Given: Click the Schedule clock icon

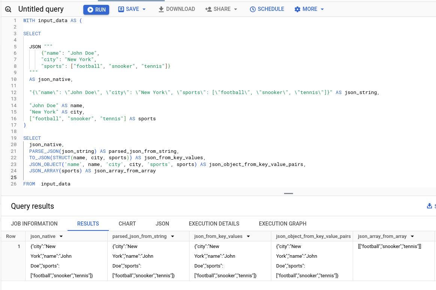Looking at the screenshot, I should pyautogui.click(x=252, y=9).
